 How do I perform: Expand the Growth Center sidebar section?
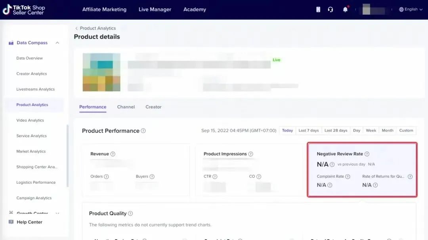click(x=57, y=213)
